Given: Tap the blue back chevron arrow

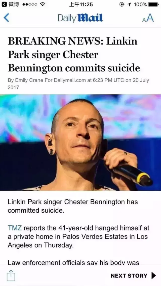Looking at the screenshot, I should (6, 18).
